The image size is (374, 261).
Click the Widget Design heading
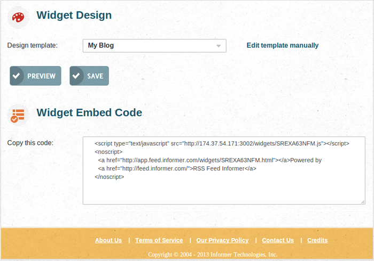[74, 15]
